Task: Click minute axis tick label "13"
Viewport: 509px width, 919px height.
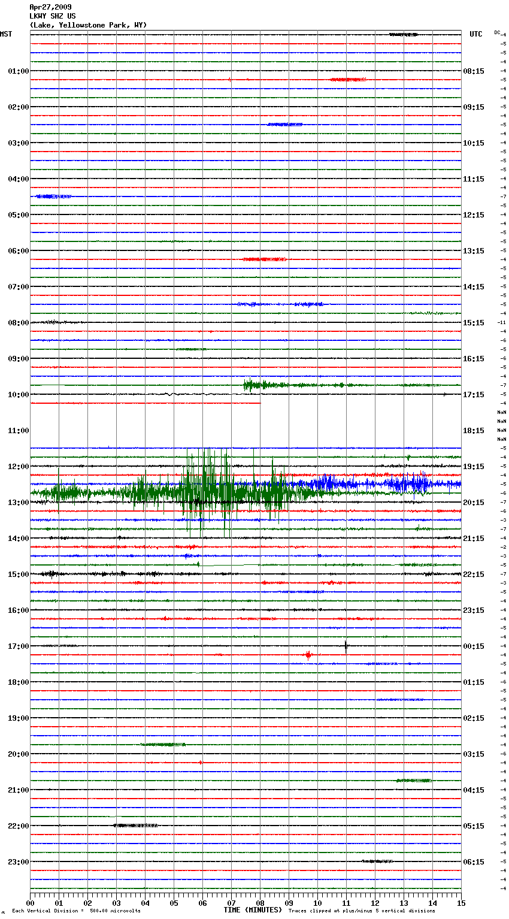Action: 404,903
